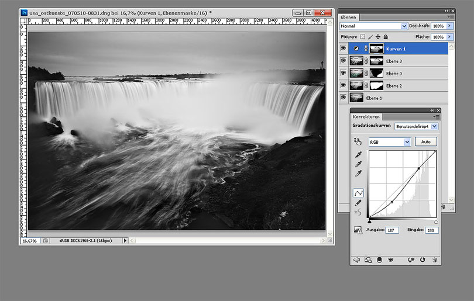Switch Korrekturen panel to expanded view
The width and height of the screenshot is (474, 301).
(x=368, y=260)
